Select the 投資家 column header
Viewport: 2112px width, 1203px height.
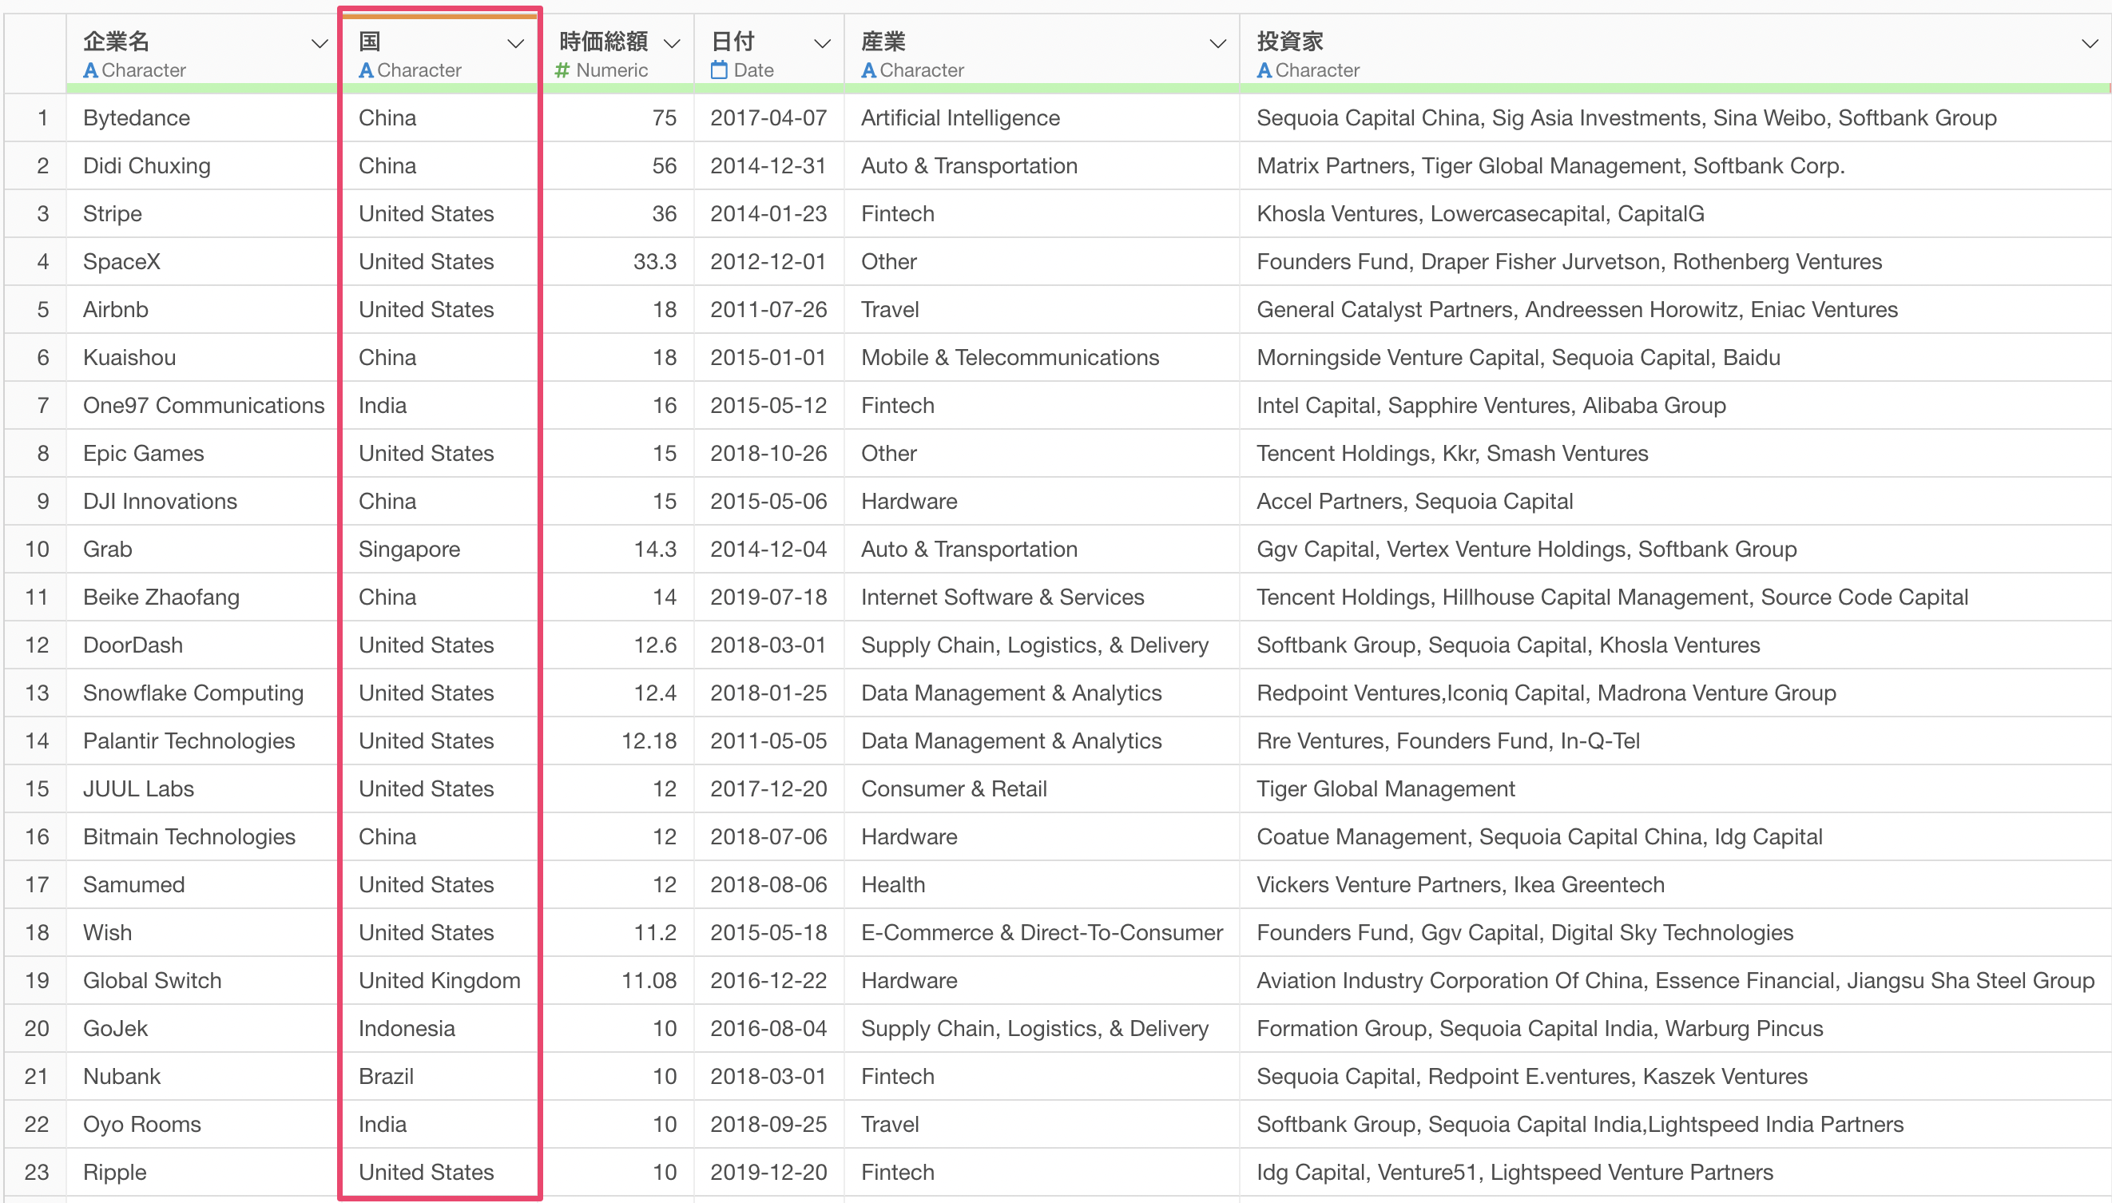tap(1675, 52)
